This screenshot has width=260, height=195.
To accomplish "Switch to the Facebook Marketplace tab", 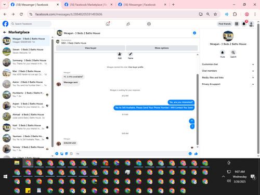I will click(88, 5).
